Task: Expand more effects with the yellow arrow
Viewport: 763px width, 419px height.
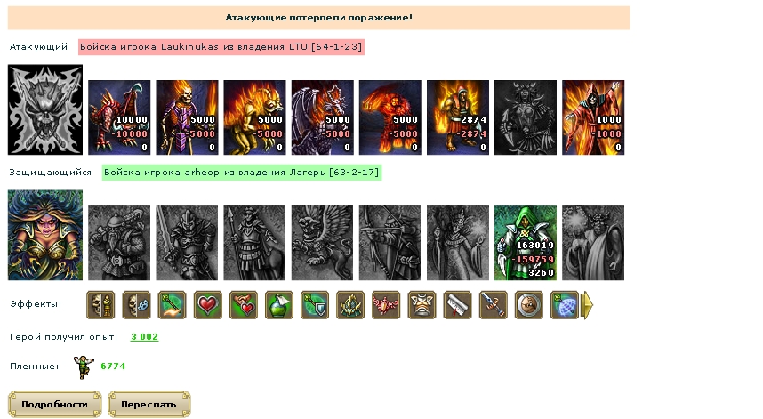Action: tap(587, 305)
